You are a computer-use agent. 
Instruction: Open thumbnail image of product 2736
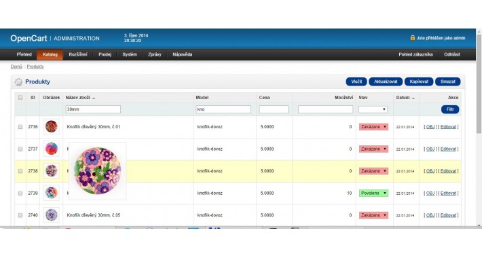coord(52,126)
